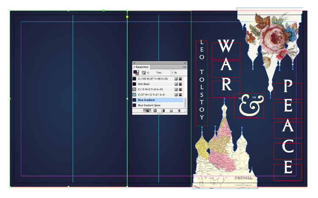
Task: Click Show Gradient Swatches button
Action: [x=163, y=110]
